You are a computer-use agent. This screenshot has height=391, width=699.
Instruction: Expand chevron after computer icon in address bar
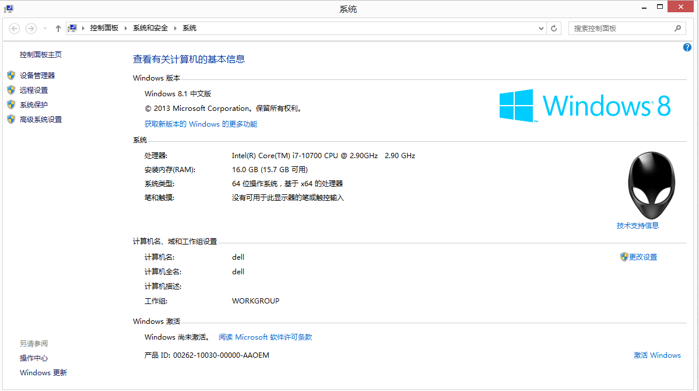pos(83,28)
